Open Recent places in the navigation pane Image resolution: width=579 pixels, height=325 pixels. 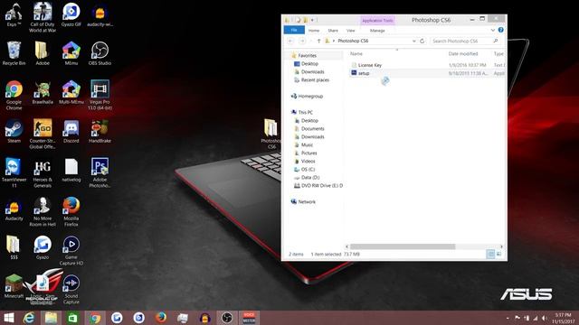click(315, 80)
